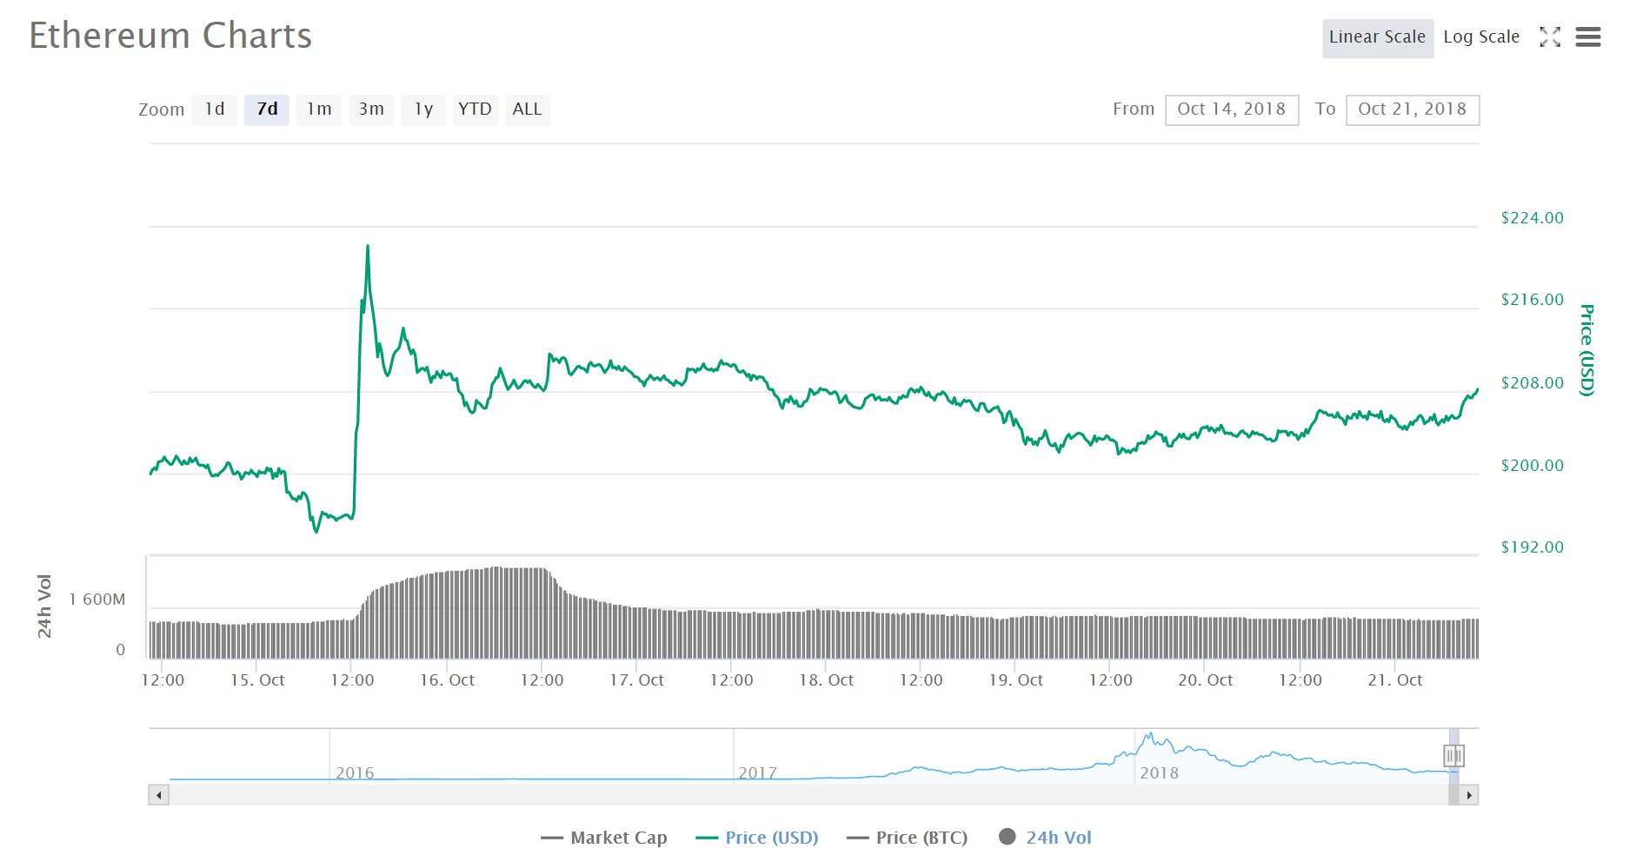Click the navigator left scroll arrow
Screen dimensions: 1643x855
[158, 795]
